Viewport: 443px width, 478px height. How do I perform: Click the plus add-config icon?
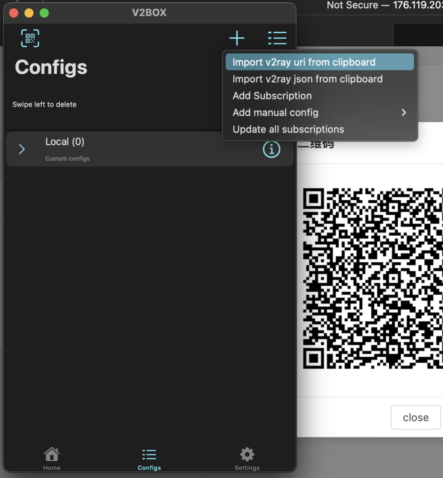click(x=237, y=38)
